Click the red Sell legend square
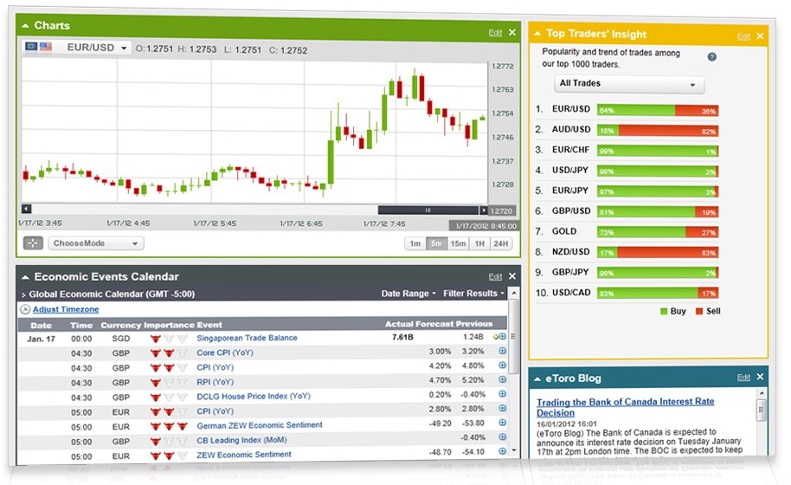 pos(699,312)
